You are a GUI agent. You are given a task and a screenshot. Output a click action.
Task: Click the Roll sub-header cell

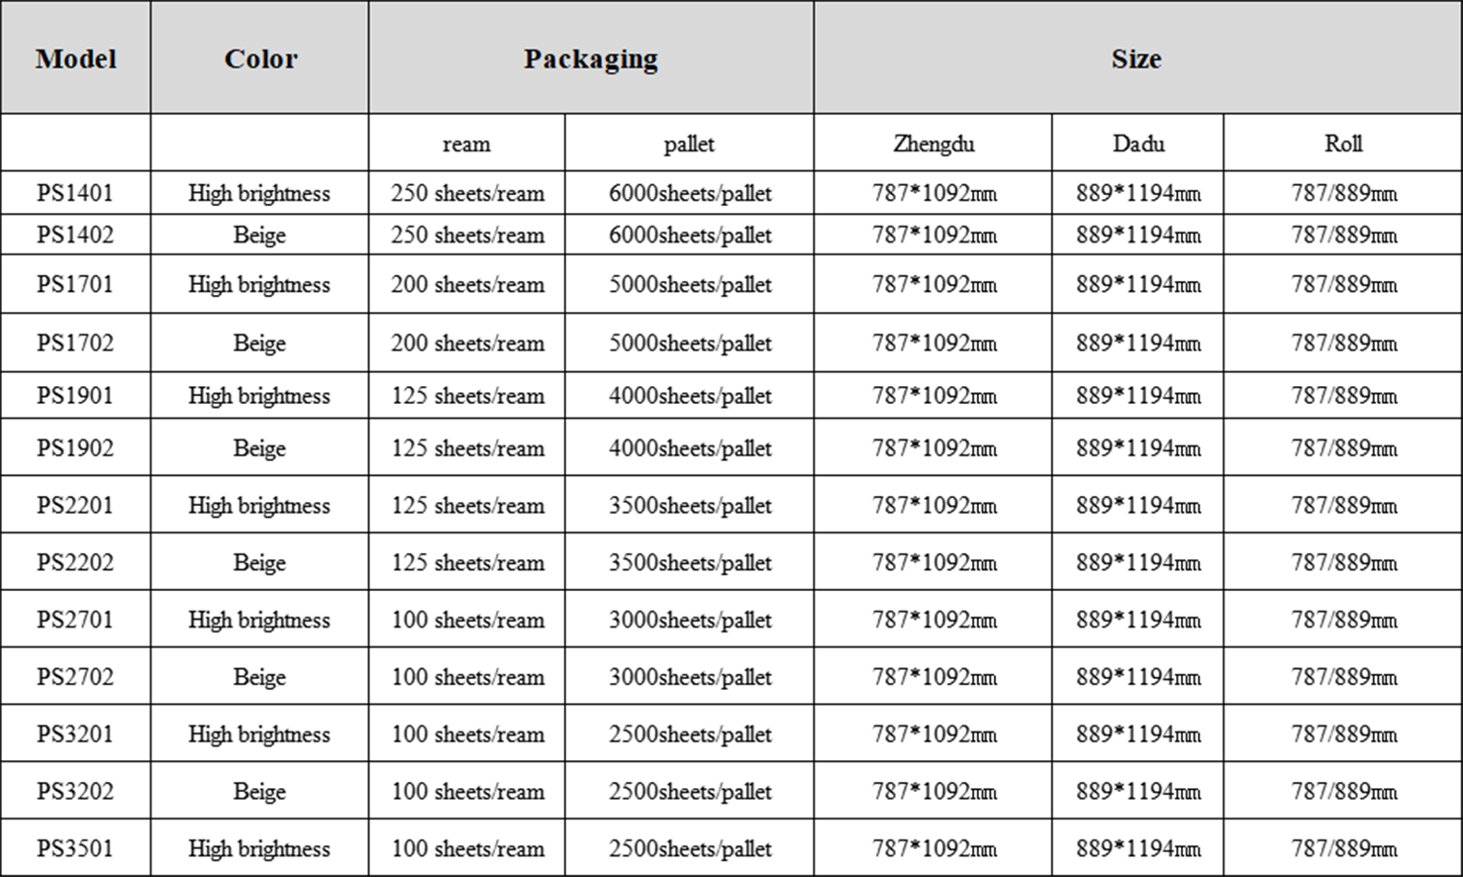point(1343,144)
